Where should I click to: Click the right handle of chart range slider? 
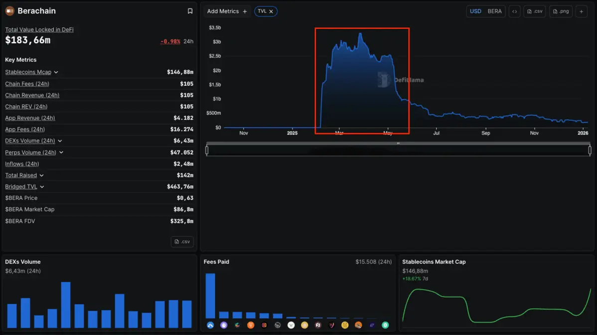(x=590, y=150)
